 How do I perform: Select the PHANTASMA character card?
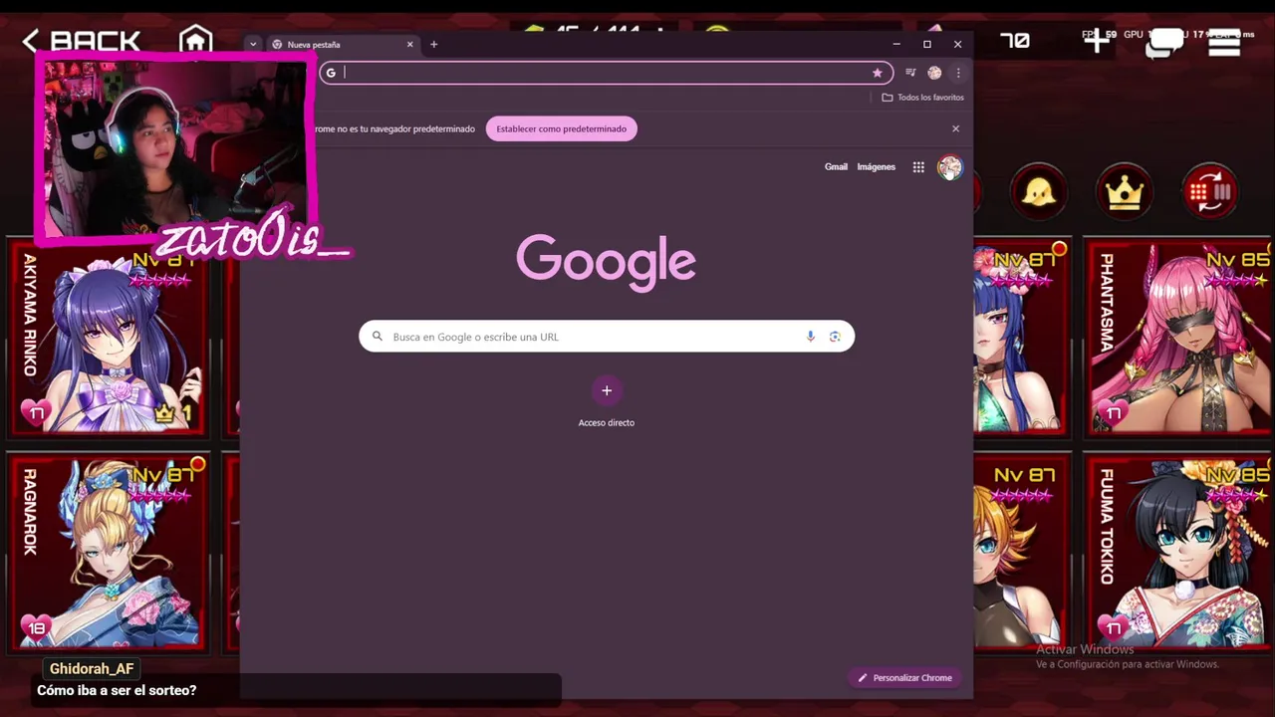click(x=1177, y=339)
